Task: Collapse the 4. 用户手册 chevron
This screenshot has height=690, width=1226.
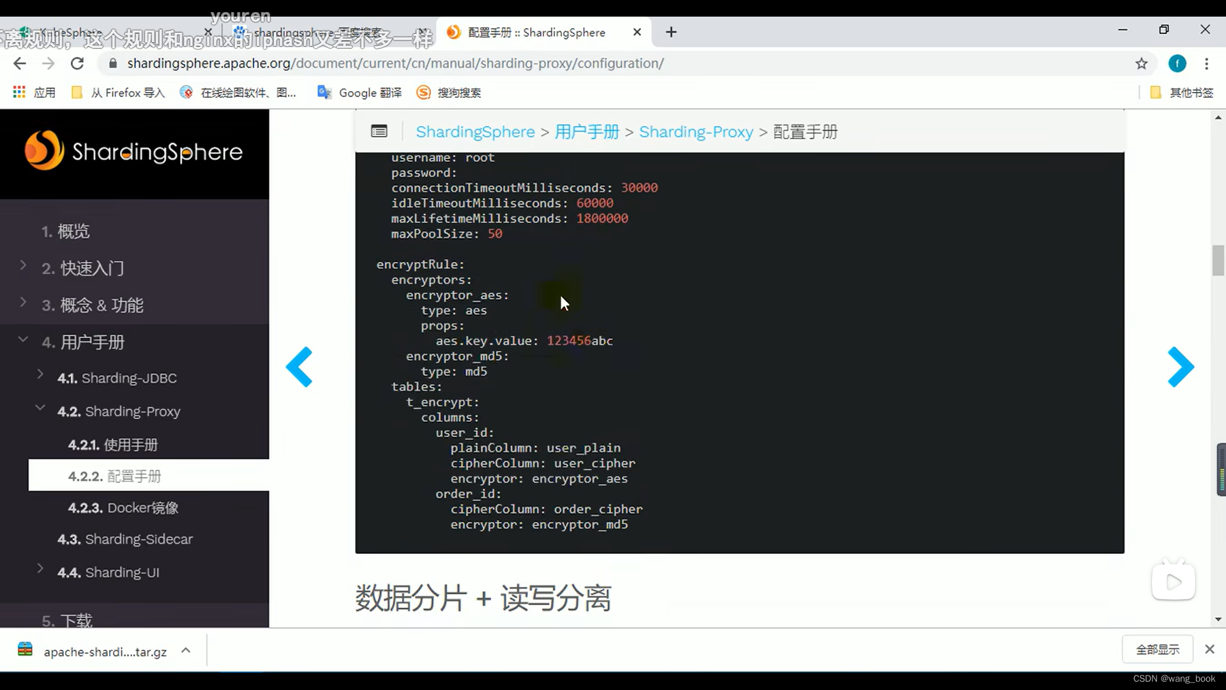Action: (x=23, y=339)
